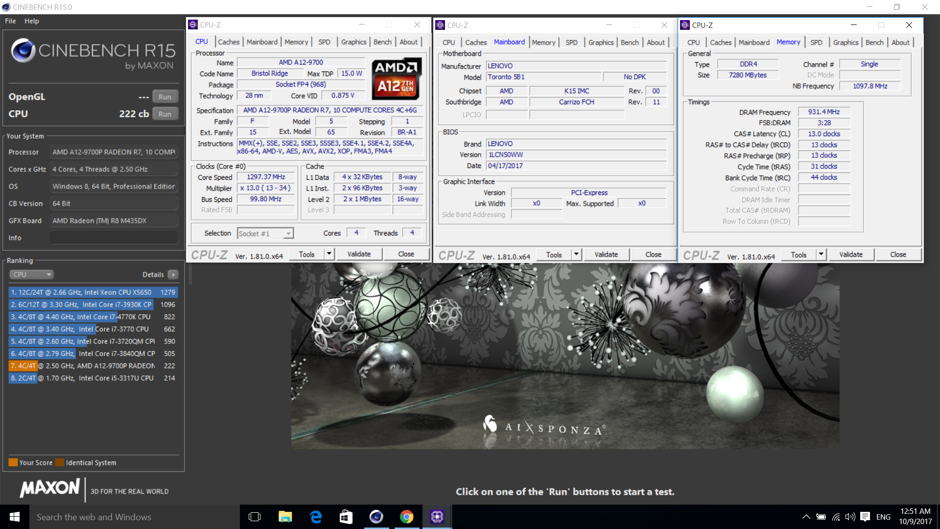
Task: Select Core i7-3930K ranking row
Action: pyautogui.click(x=93, y=304)
